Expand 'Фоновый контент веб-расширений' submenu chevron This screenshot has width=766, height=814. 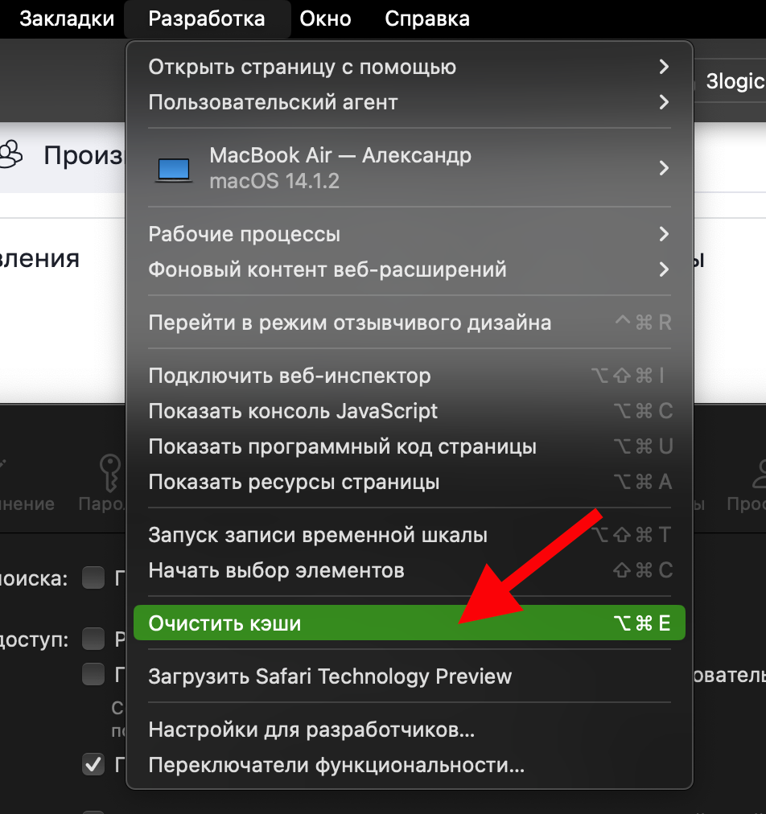tap(664, 269)
